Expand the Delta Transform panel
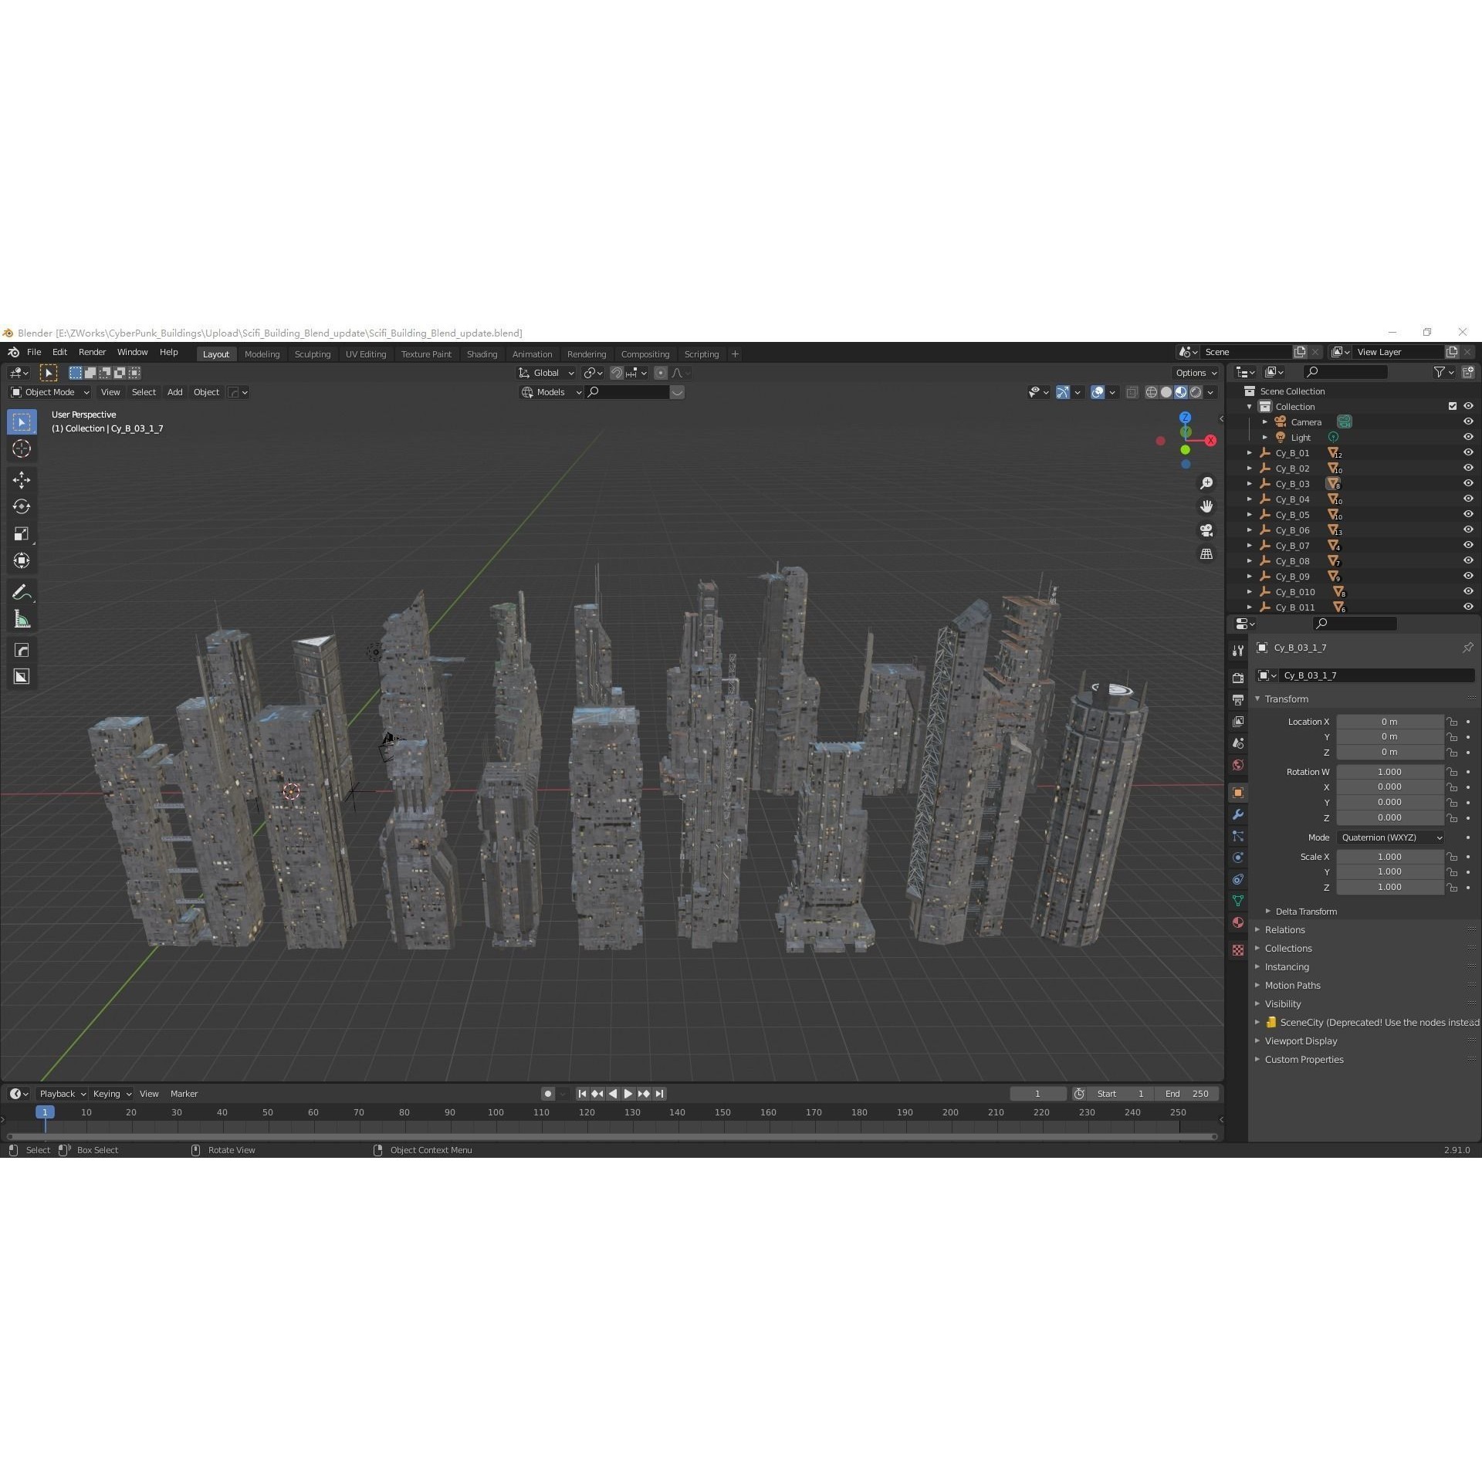Screen dimensions: 1482x1482 coord(1305,912)
